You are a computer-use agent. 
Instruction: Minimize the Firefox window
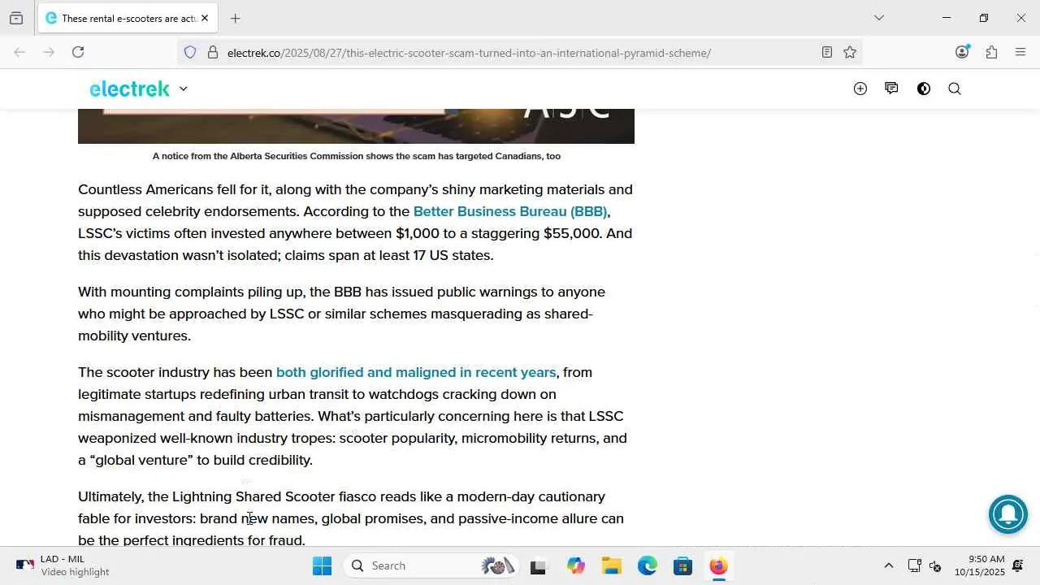click(x=946, y=18)
